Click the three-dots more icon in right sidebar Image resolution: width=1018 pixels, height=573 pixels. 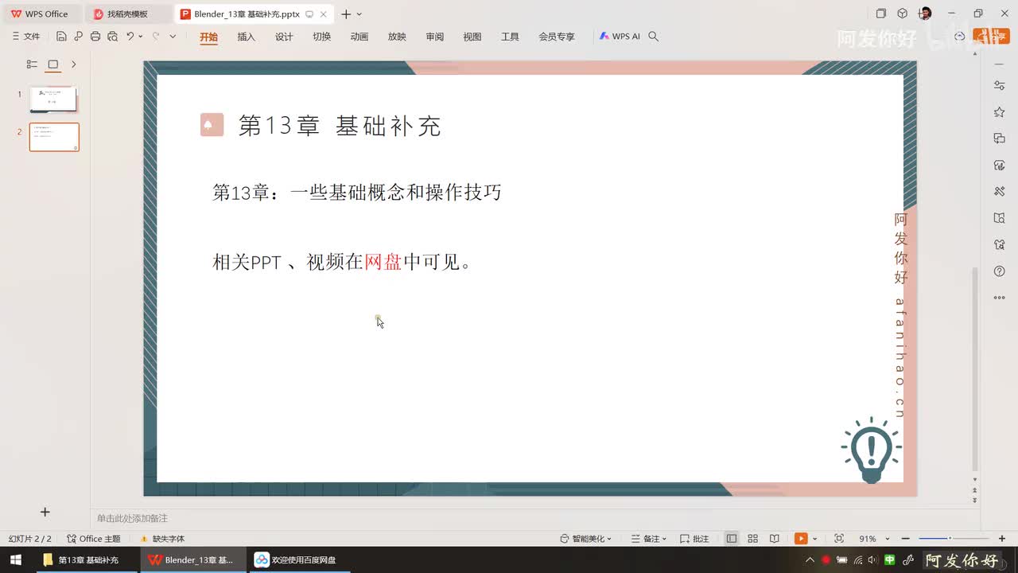[x=1000, y=298]
